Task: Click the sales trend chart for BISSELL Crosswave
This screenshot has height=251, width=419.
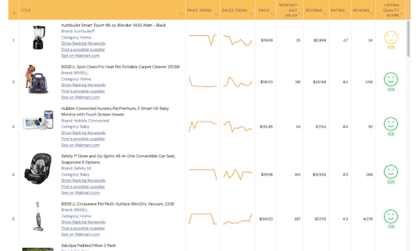Action: (238, 219)
